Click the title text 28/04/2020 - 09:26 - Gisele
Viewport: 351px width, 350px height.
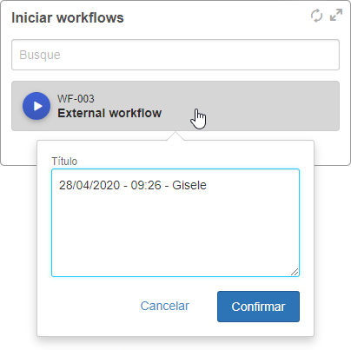tap(133, 185)
